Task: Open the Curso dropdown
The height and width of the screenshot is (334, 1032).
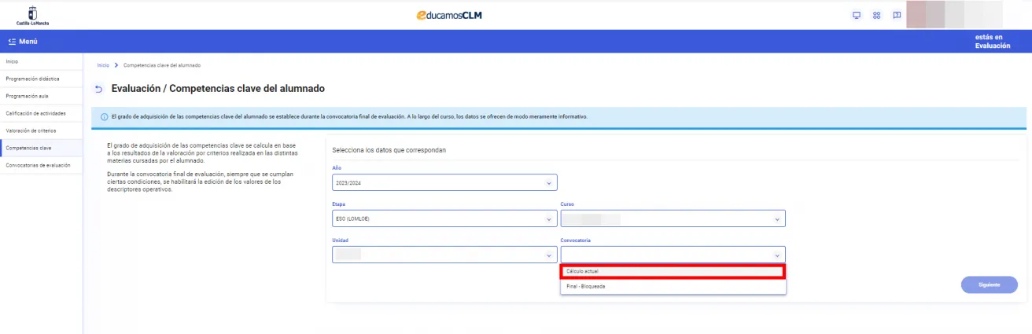Action: (x=673, y=218)
